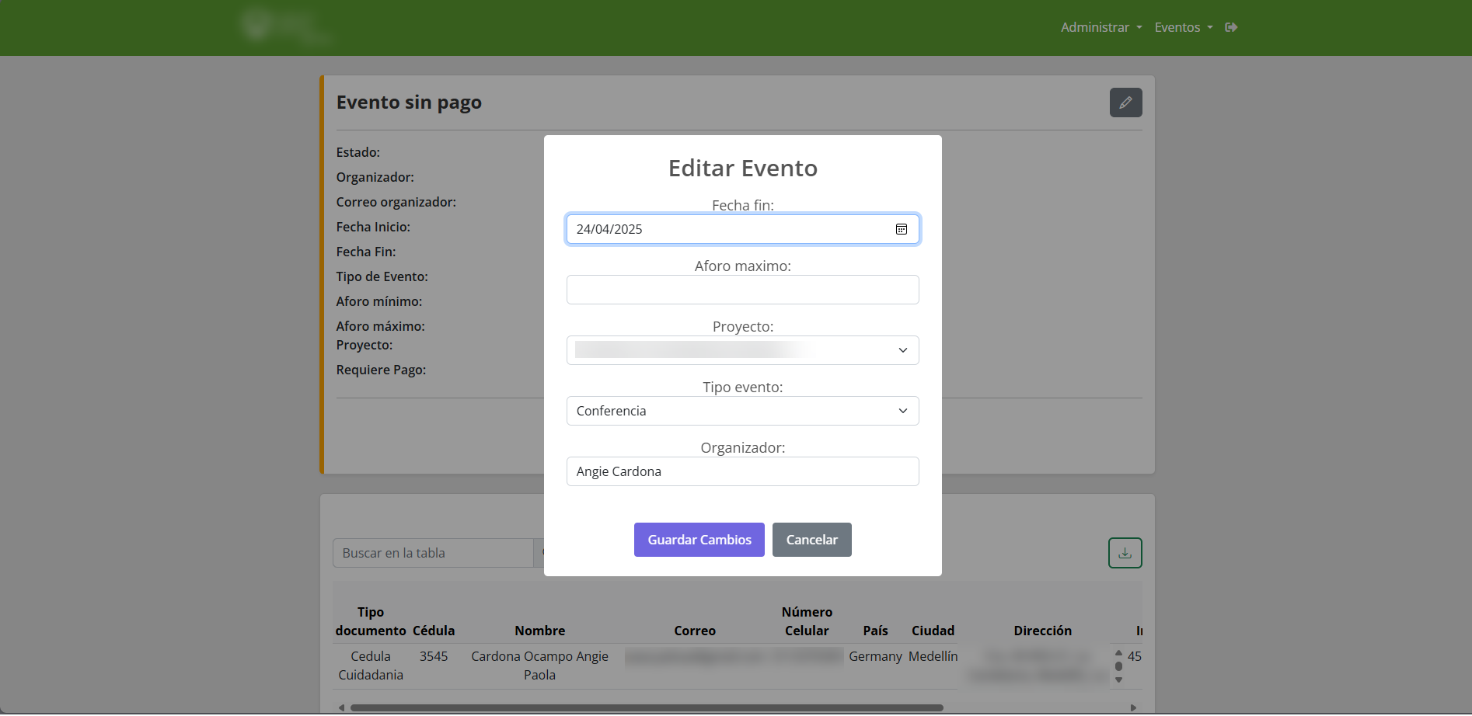Click the Organizador field with Angie Cardona

pyautogui.click(x=742, y=471)
